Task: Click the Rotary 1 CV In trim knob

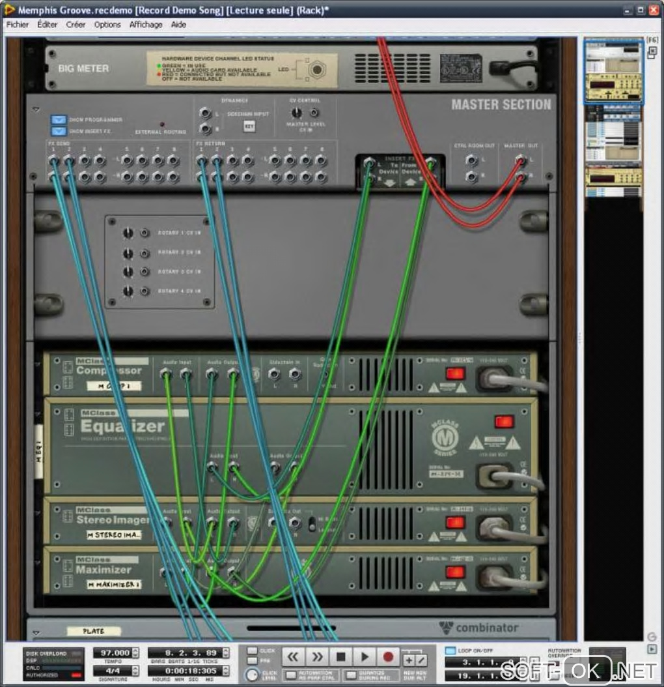Action: pos(128,233)
